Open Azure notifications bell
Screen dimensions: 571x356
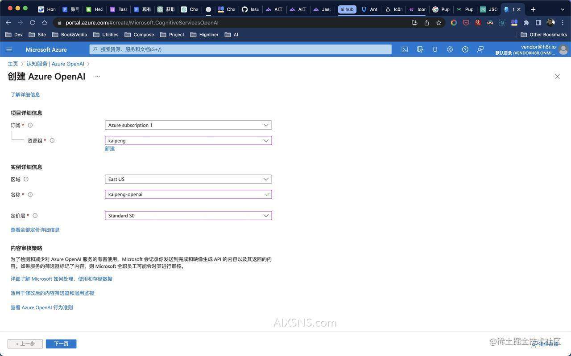(434, 49)
